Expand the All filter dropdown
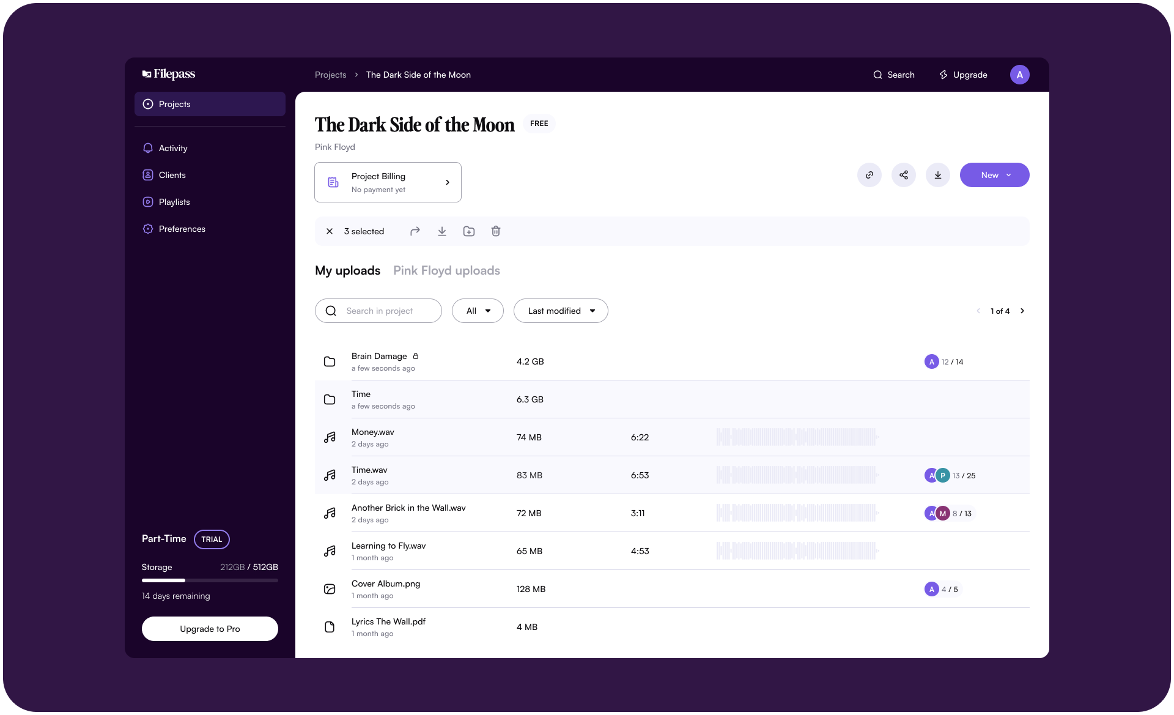This screenshot has height=715, width=1174. pos(478,311)
